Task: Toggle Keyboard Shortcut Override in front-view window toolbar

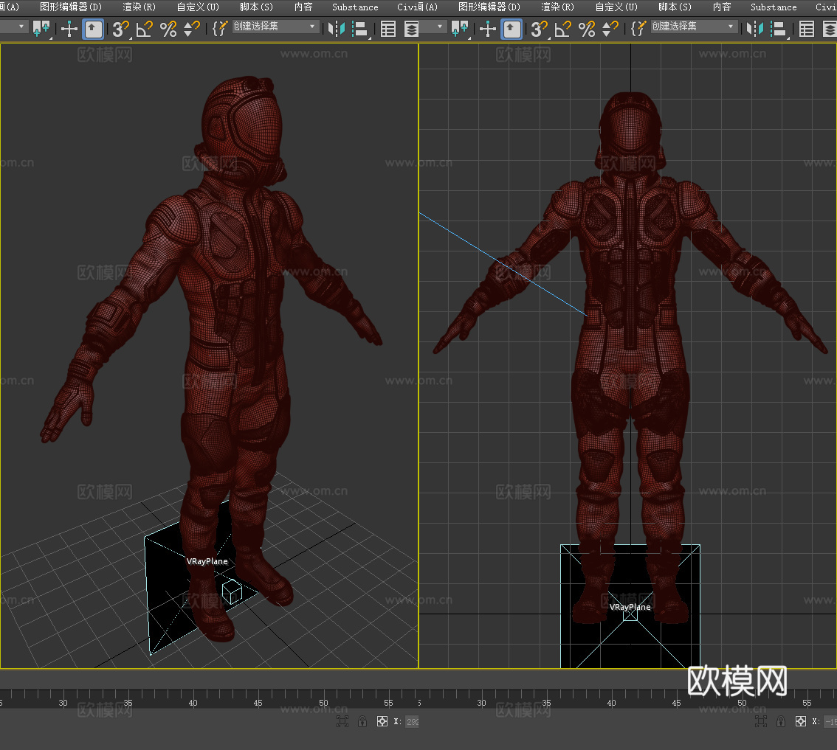Action: tap(512, 29)
